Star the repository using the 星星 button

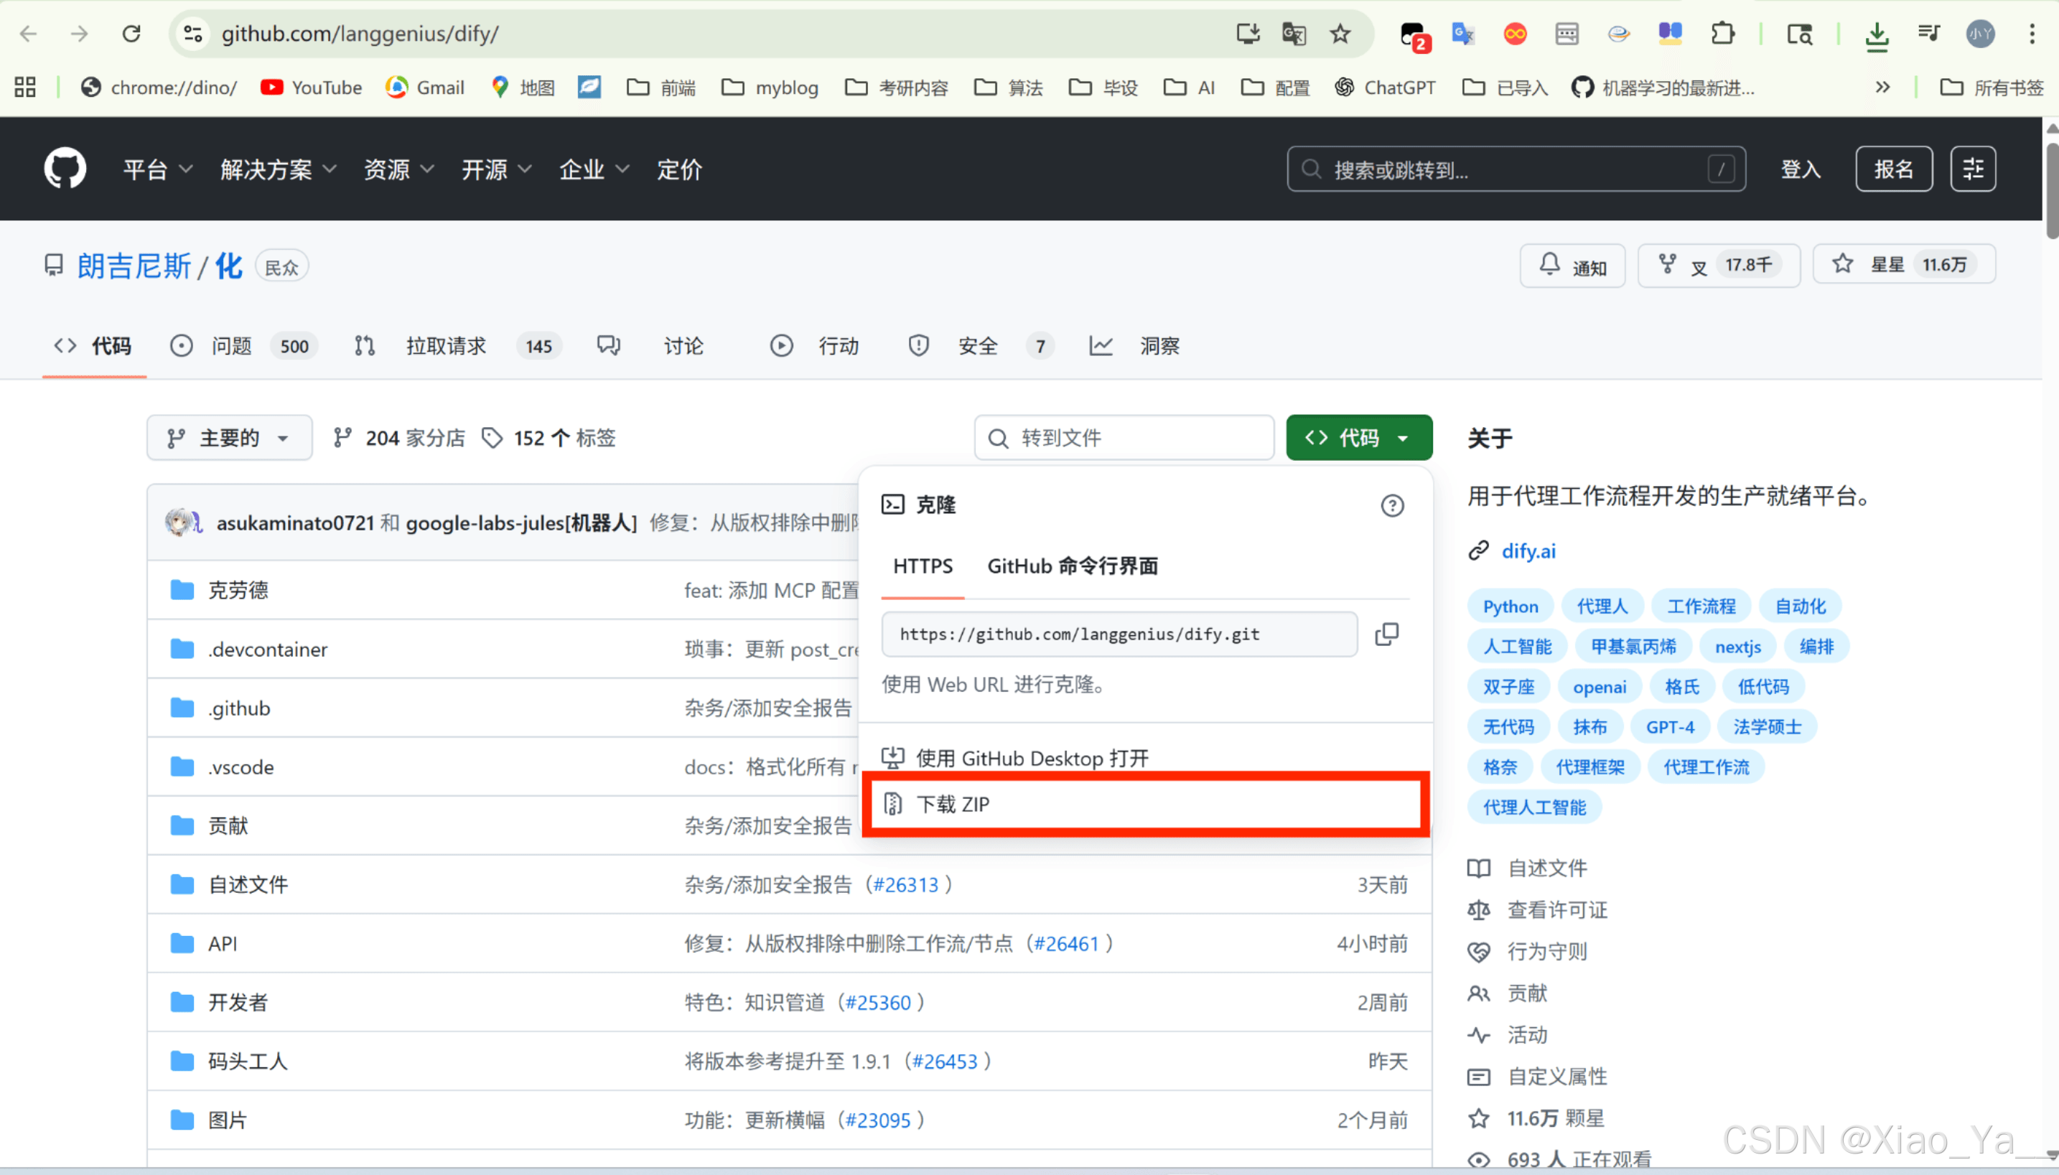[1887, 265]
